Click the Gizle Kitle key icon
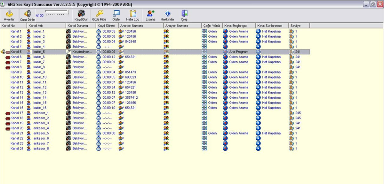Image resolution: width=384 pixels, height=184 pixels. coord(99,15)
